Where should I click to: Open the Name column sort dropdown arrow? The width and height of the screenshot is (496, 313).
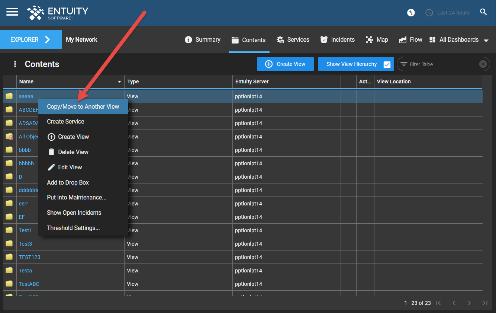pos(119,82)
